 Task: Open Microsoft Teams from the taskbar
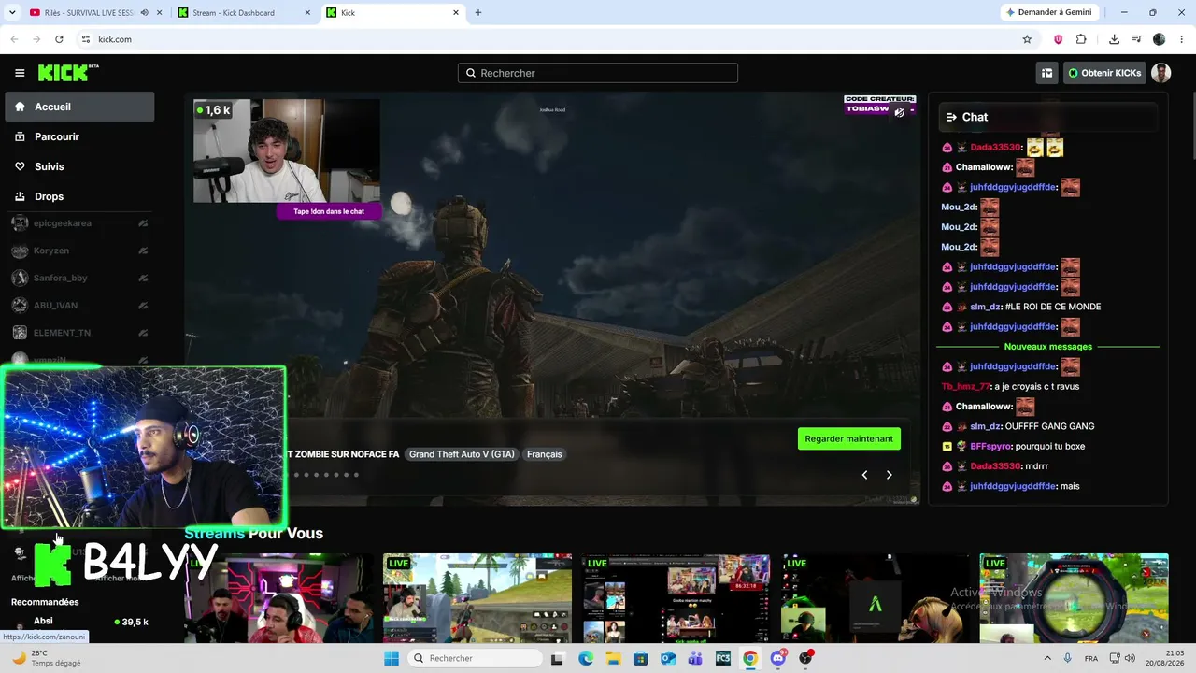695,658
